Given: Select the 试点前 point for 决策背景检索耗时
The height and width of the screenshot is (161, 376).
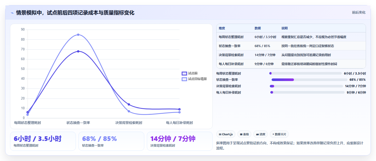Looking at the screenshot, I should click(129, 104).
